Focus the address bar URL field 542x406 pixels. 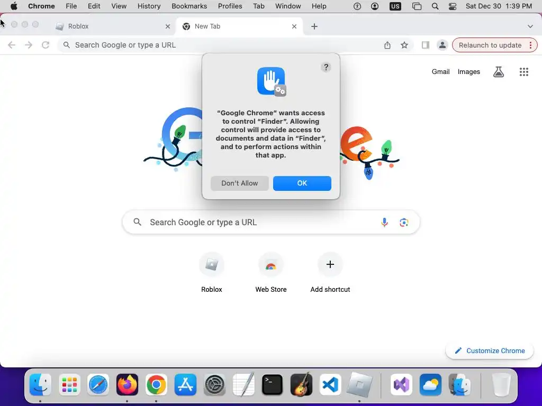click(x=221, y=45)
